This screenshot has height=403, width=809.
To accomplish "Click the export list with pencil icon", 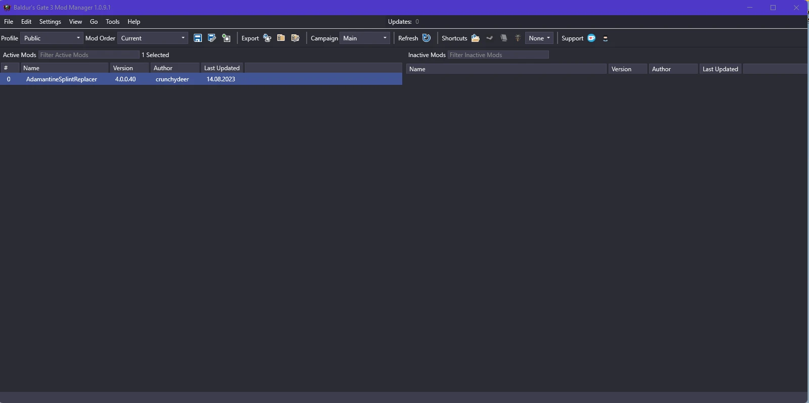I will point(295,38).
